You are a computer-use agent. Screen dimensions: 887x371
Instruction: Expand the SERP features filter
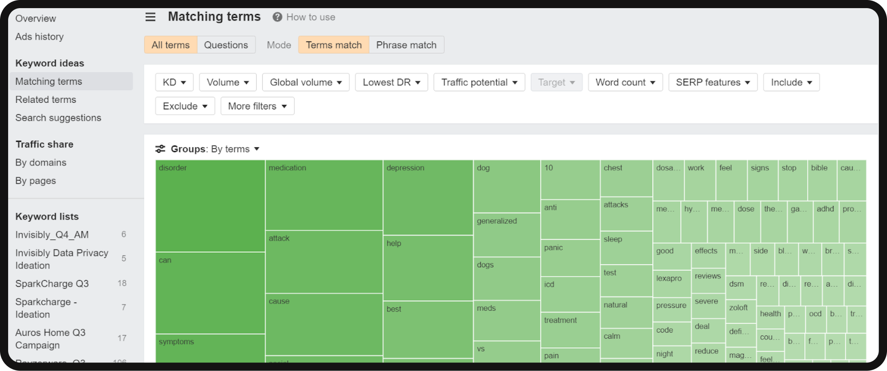713,82
